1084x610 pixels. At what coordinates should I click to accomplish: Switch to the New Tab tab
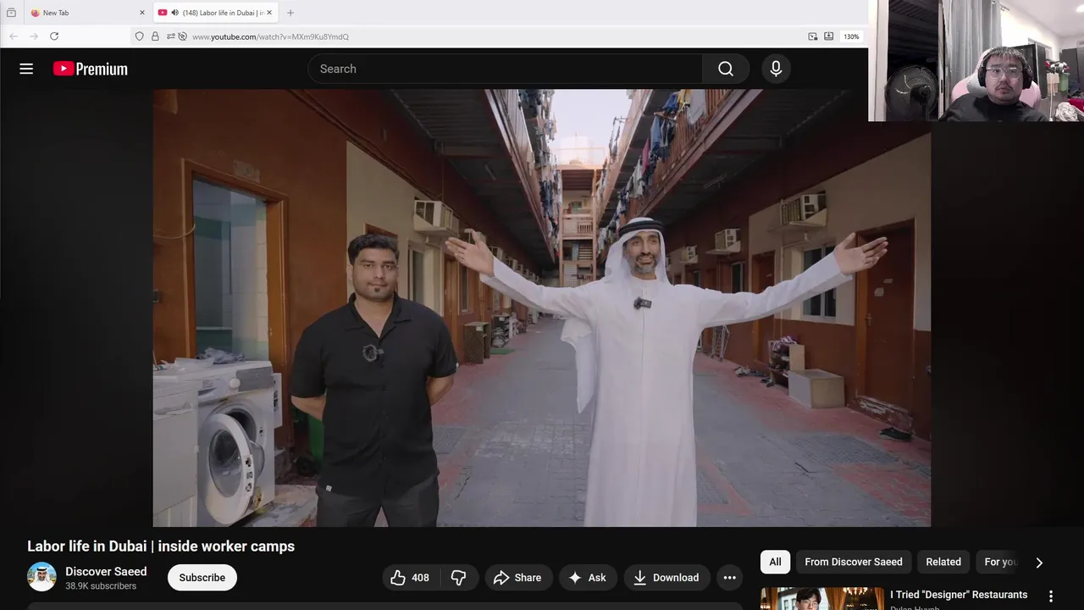87,13
